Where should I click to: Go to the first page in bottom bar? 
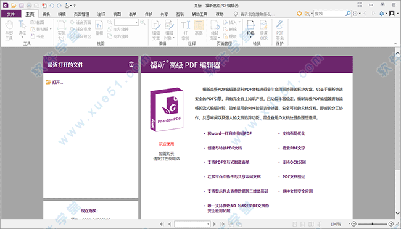[x=162, y=224]
